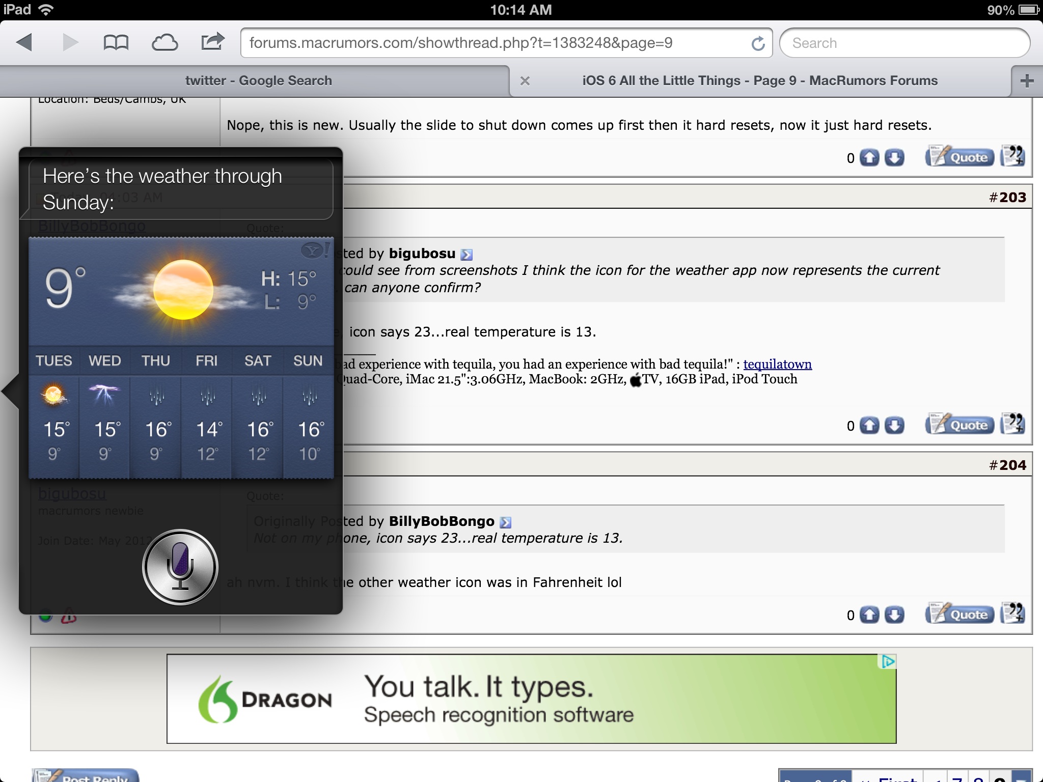Switch to twitter - Google Search tab
The image size is (1043, 782).
258,81
